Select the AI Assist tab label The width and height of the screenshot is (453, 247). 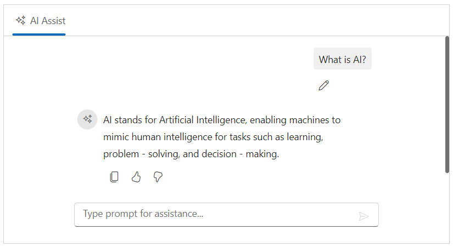[48, 21]
